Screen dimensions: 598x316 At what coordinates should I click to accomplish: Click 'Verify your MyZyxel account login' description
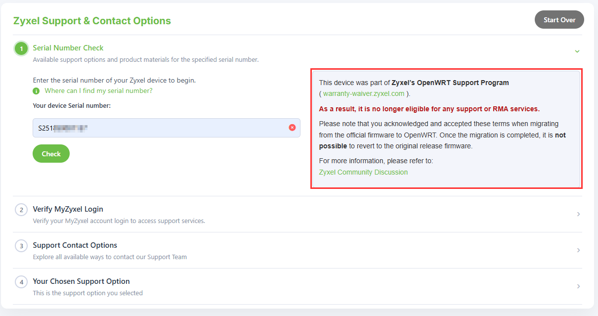coord(119,221)
